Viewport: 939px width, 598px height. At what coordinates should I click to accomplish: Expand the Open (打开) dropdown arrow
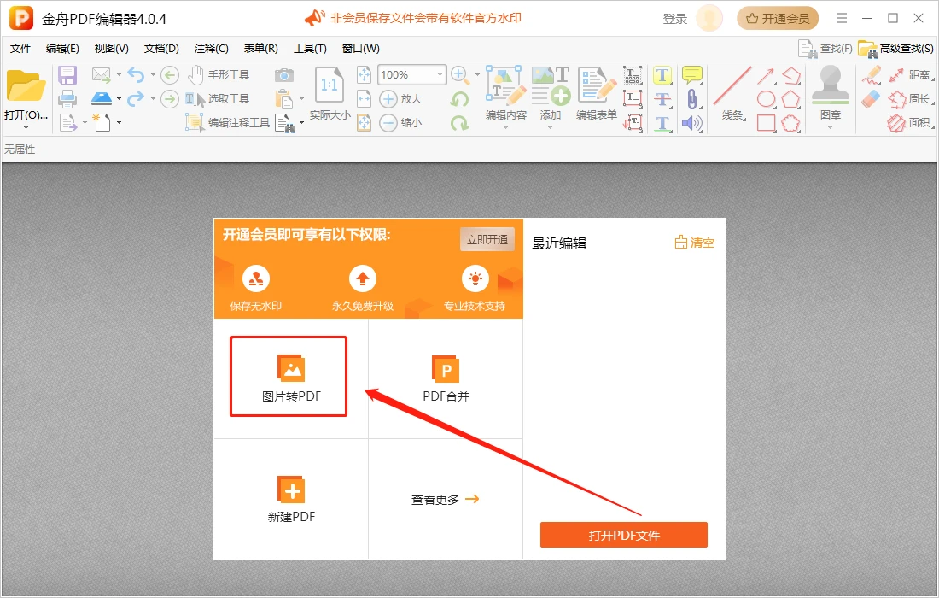(26, 127)
